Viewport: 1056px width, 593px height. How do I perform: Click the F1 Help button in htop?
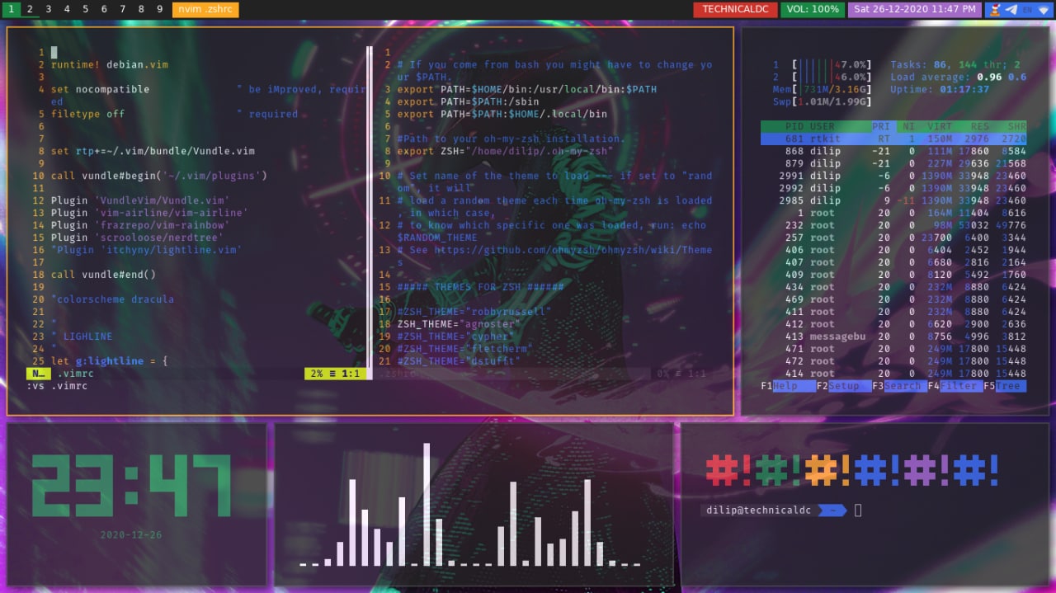point(788,386)
